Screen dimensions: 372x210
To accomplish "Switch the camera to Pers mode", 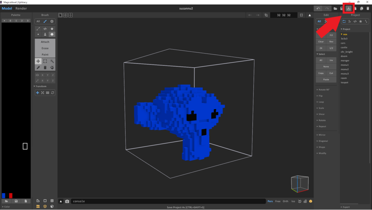I will click(x=270, y=201).
